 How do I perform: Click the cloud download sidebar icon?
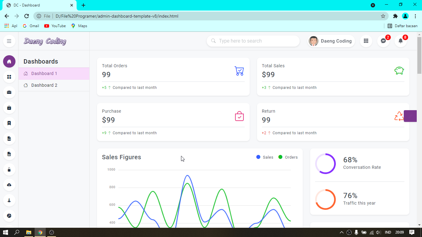pyautogui.click(x=9, y=185)
